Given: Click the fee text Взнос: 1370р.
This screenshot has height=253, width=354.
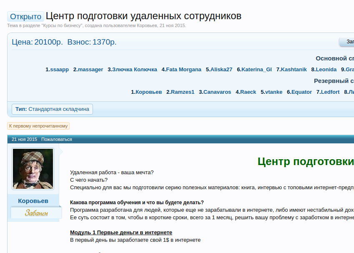Looking at the screenshot, I should coord(92,42).
